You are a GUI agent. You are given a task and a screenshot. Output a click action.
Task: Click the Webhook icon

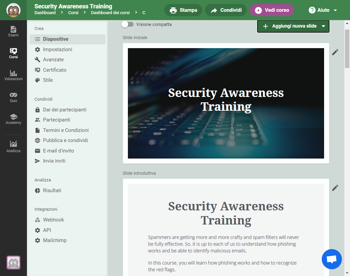[x=37, y=220]
